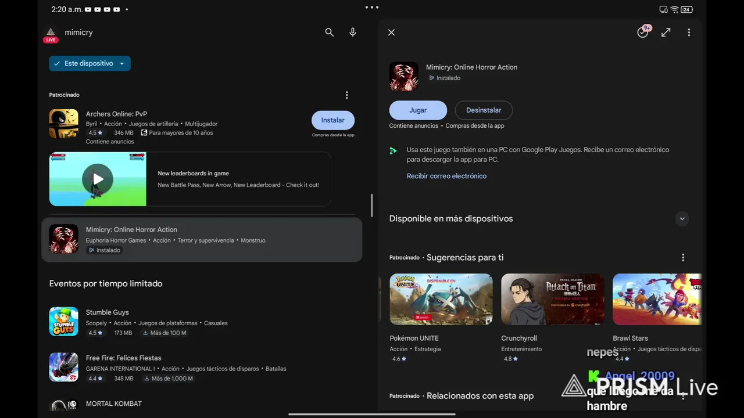Close the app details panel
The width and height of the screenshot is (744, 418).
(391, 33)
